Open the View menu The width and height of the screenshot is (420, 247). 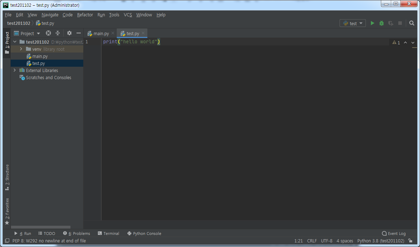pos(32,15)
